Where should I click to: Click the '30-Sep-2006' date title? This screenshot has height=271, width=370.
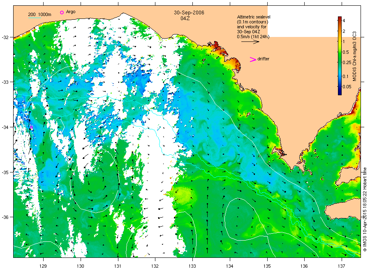[x=189, y=13]
